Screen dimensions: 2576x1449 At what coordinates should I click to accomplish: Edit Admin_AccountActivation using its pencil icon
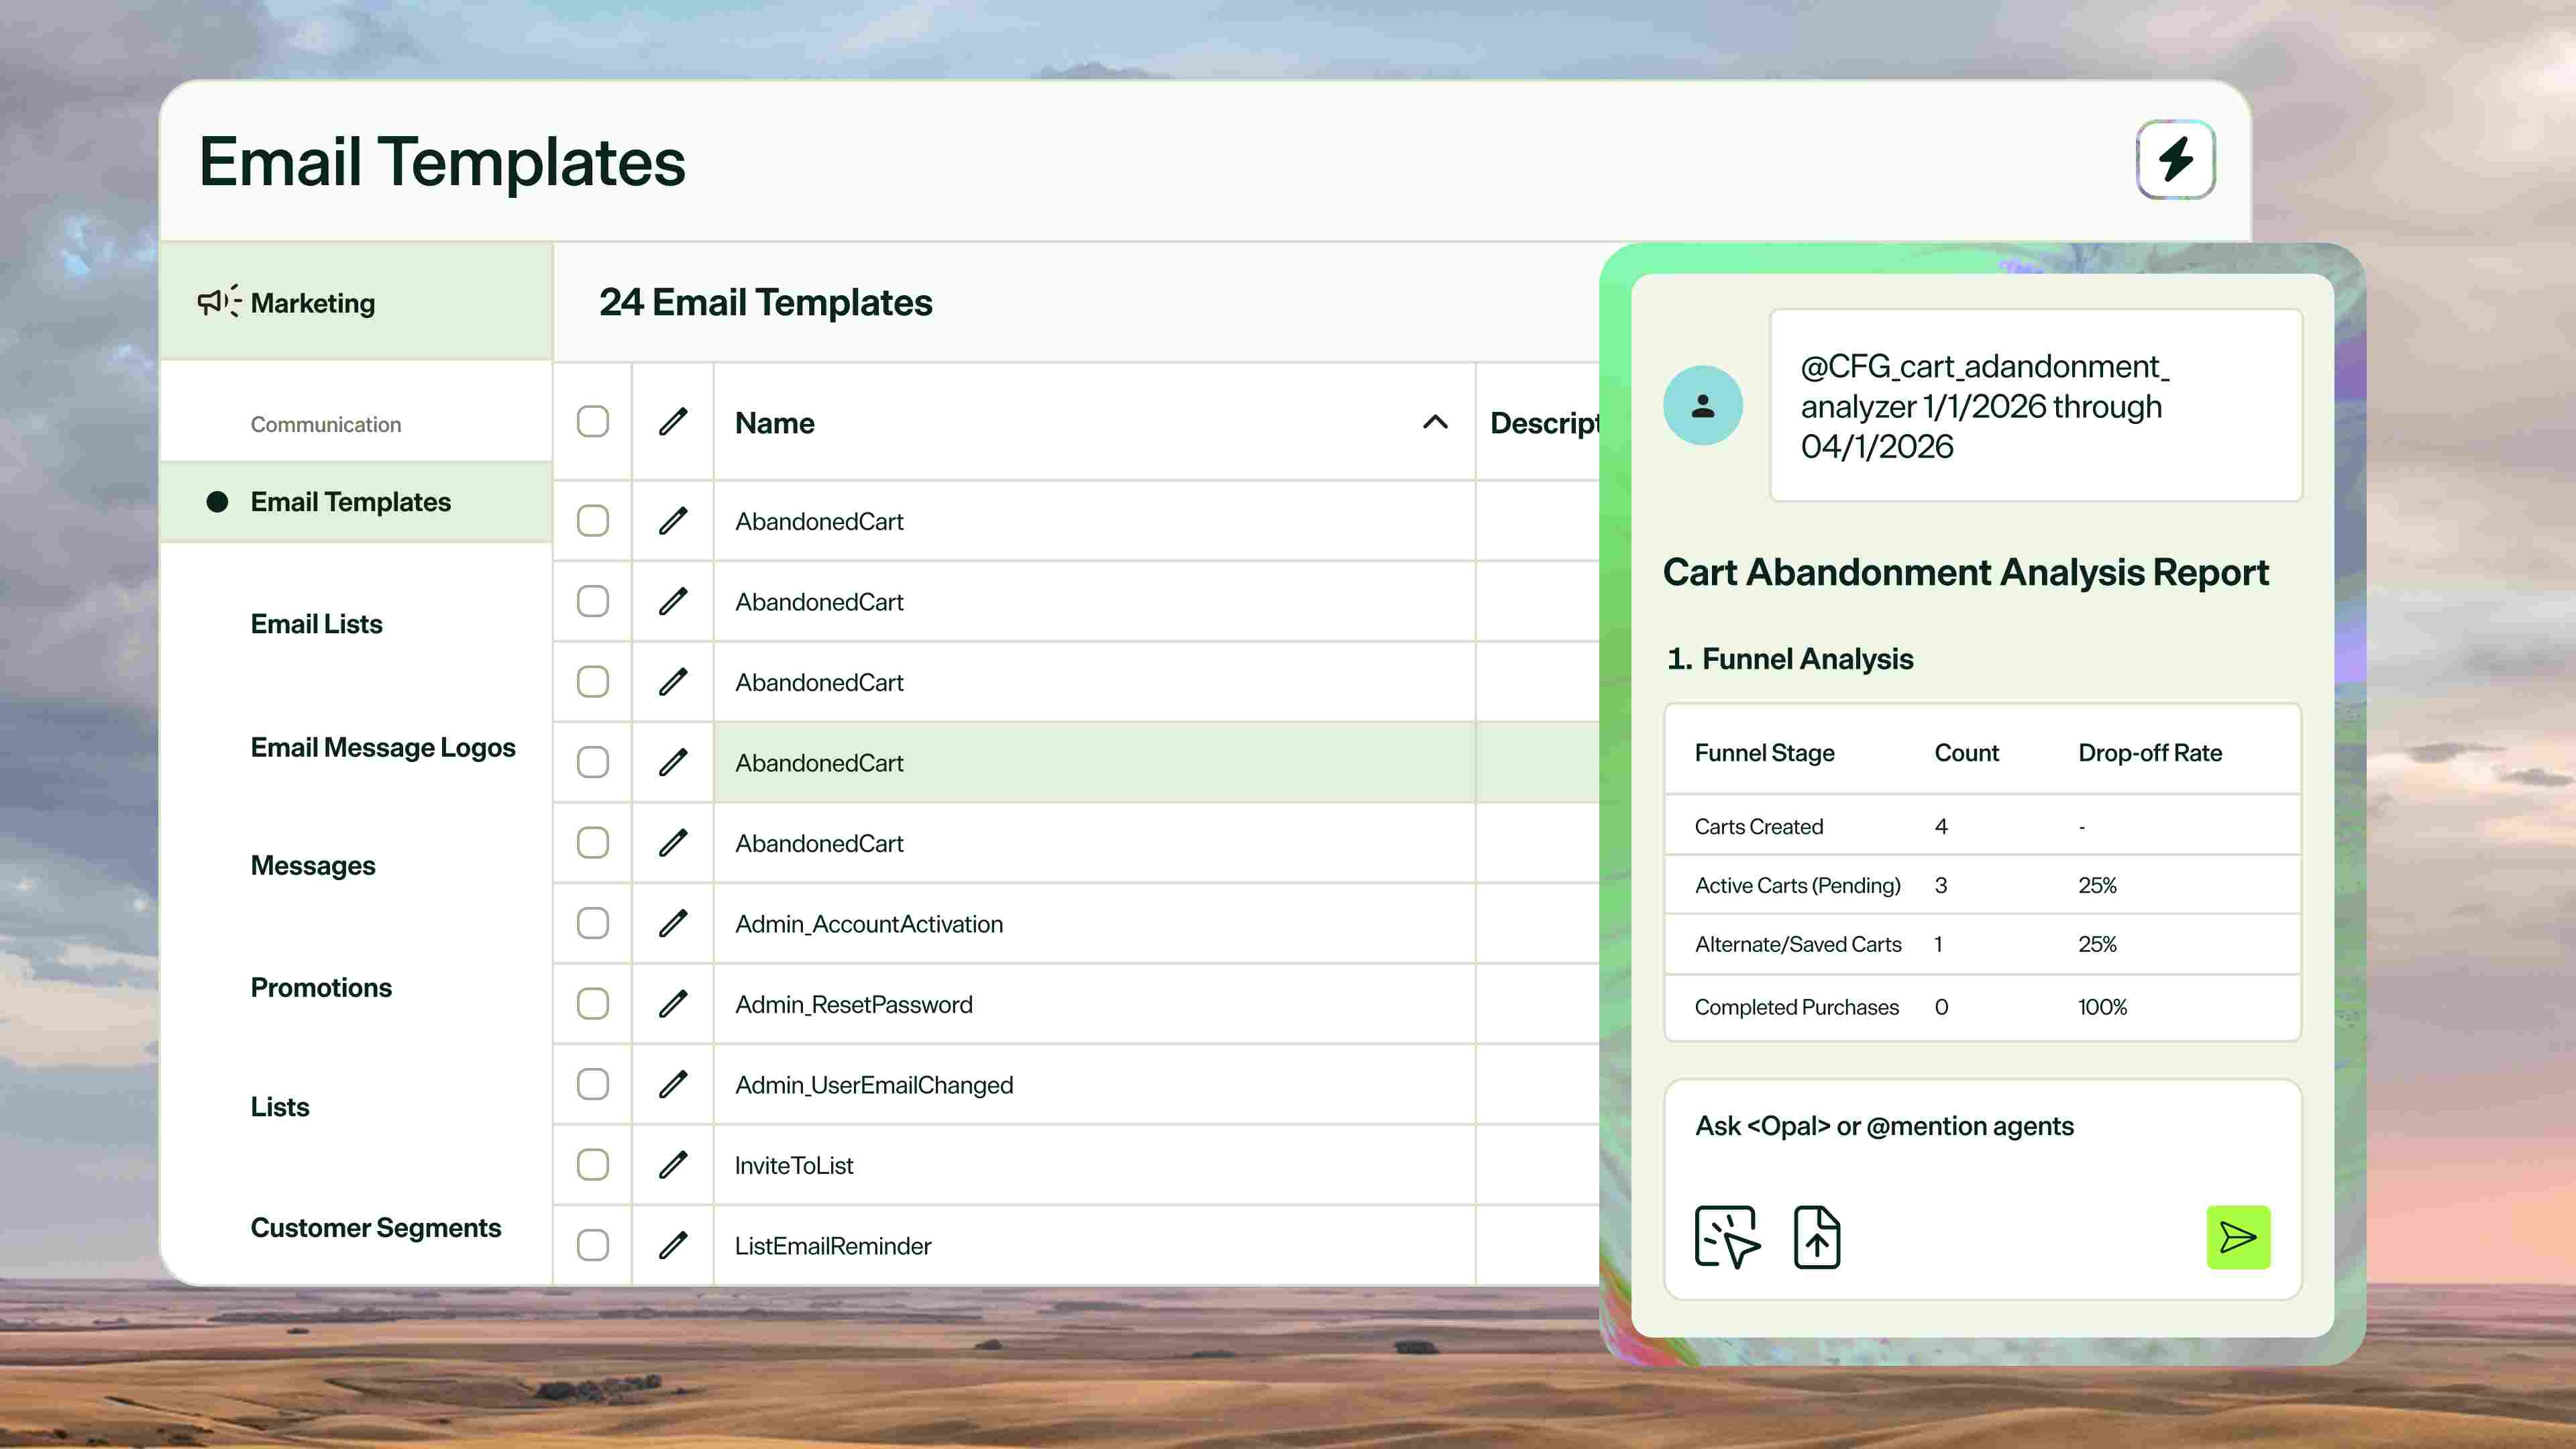(673, 923)
